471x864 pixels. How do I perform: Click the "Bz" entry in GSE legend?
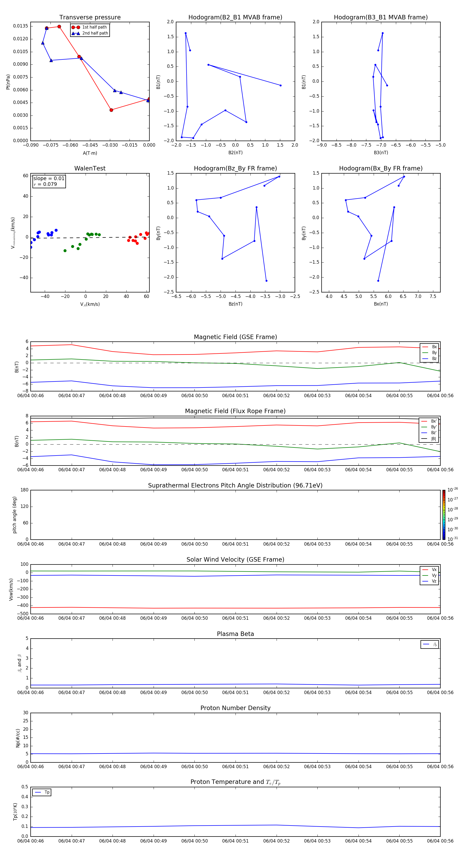pos(429,359)
